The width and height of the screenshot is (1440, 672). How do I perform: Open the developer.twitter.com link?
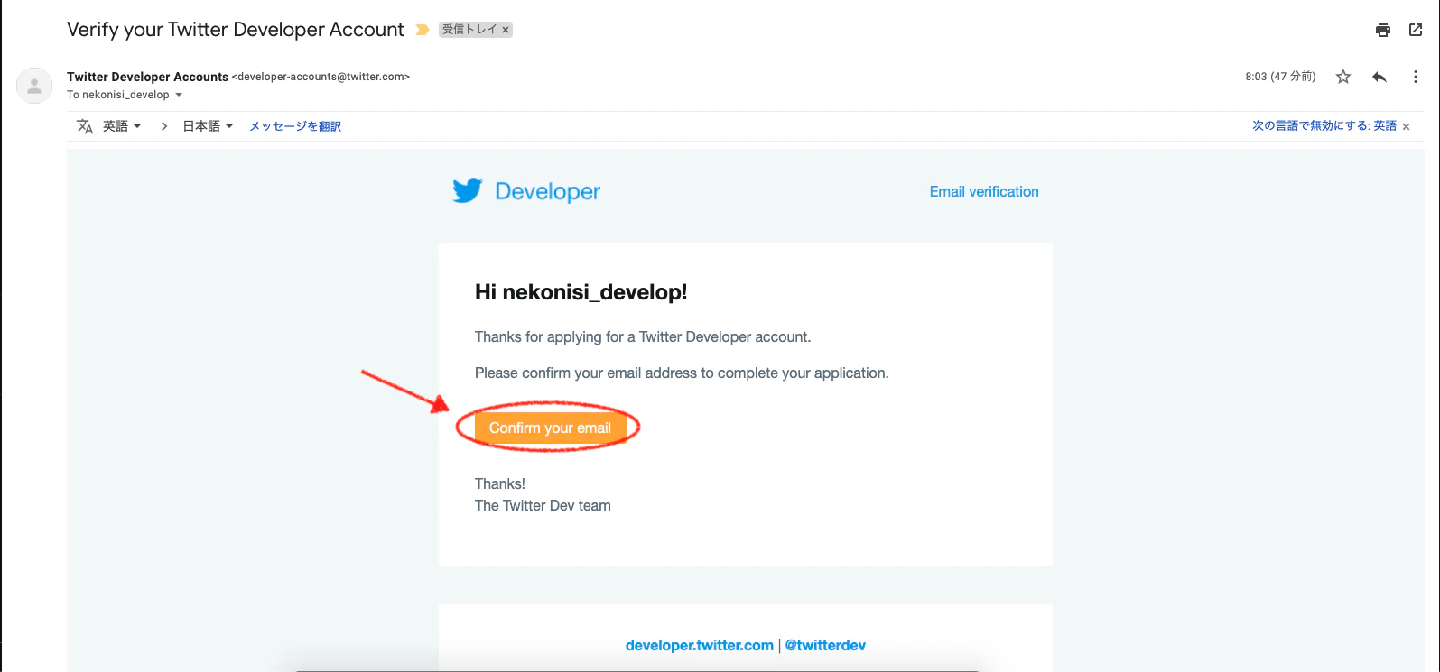(700, 645)
